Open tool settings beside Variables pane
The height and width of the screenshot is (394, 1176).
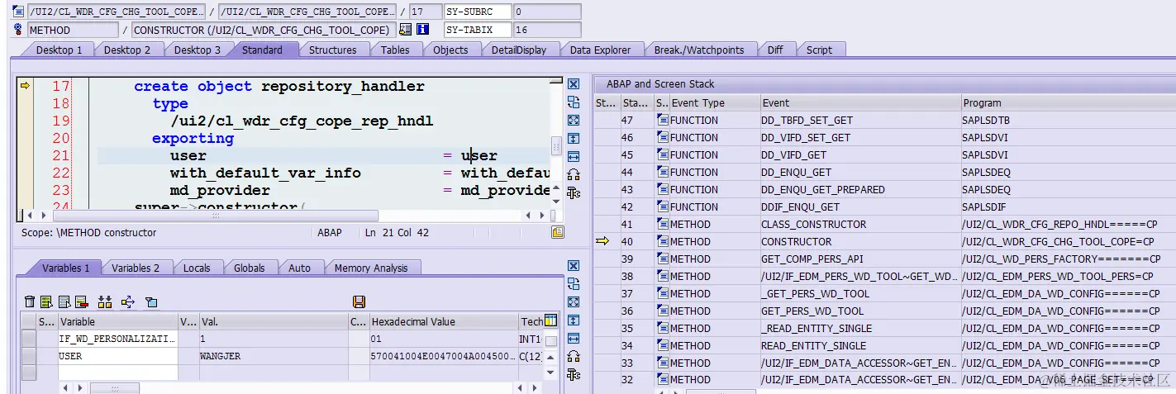tap(574, 375)
